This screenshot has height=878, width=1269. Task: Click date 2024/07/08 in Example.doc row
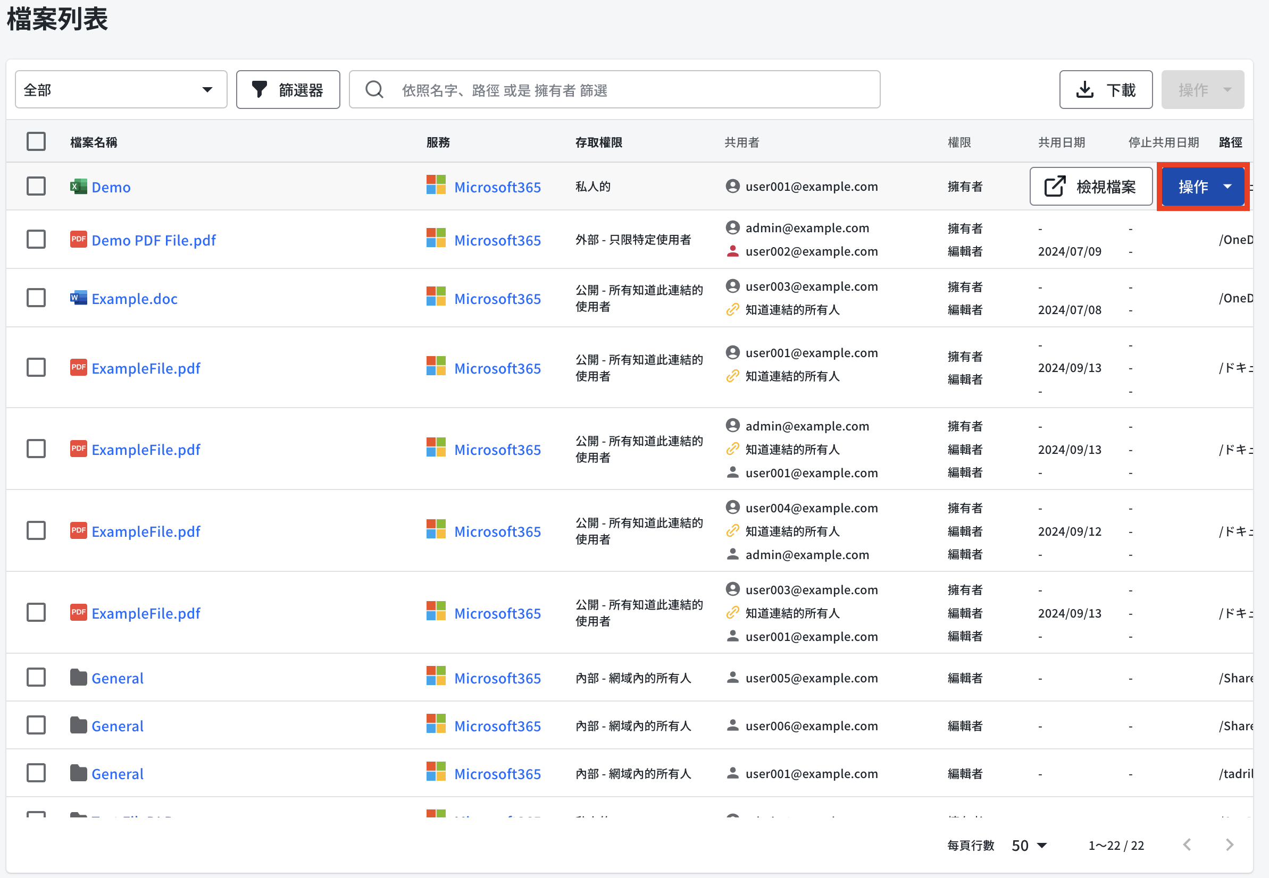tap(1070, 310)
